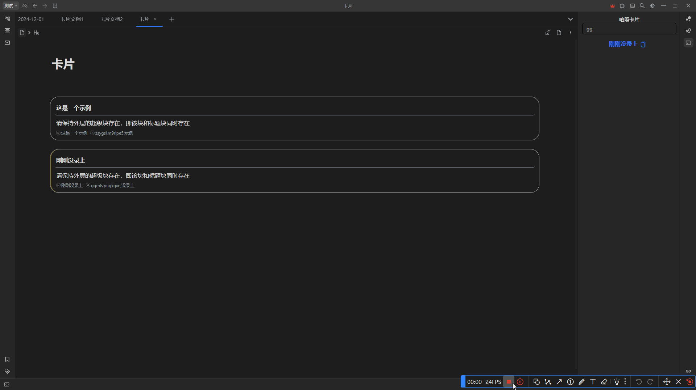Viewport: 696px width, 390px height.
Task: Stop the recording with red square button
Action: [509, 382]
